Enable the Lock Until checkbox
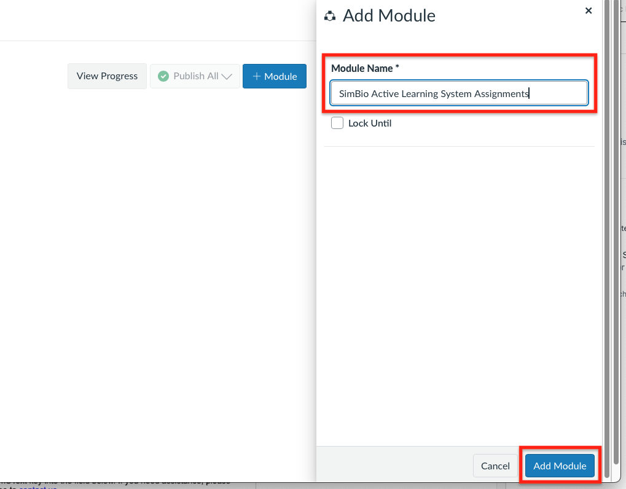 [x=337, y=123]
